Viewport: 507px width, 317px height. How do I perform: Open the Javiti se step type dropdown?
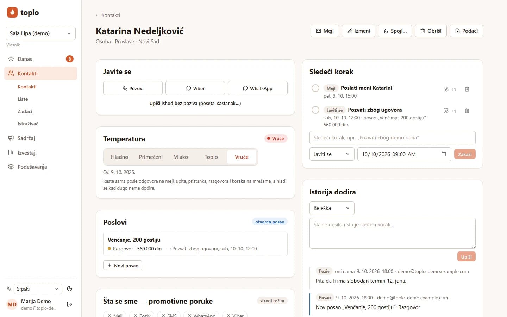(x=332, y=154)
